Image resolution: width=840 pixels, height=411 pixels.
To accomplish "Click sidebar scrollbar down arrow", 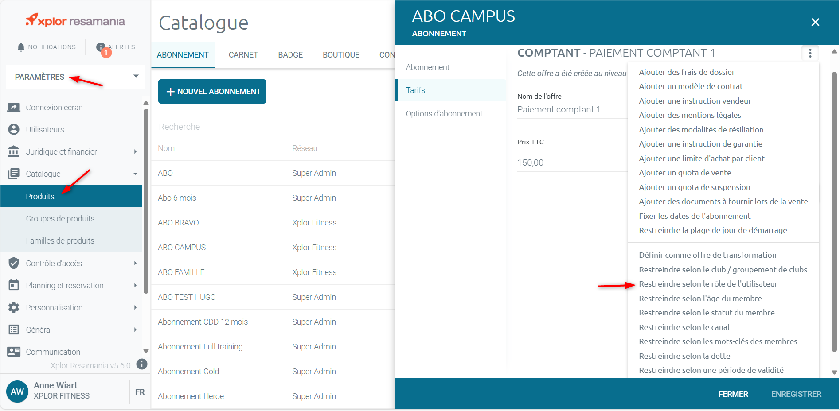I will pyautogui.click(x=146, y=351).
